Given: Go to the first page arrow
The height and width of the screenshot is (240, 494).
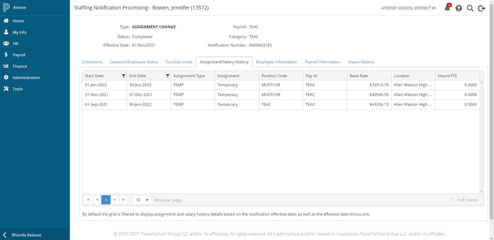Looking at the screenshot, I should tap(88, 200).
